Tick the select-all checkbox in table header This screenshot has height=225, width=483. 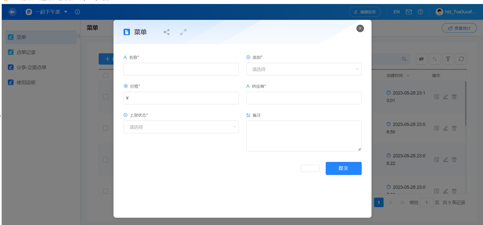pyautogui.click(x=106, y=75)
